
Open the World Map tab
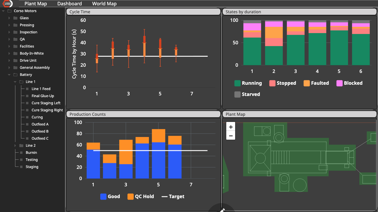click(104, 4)
